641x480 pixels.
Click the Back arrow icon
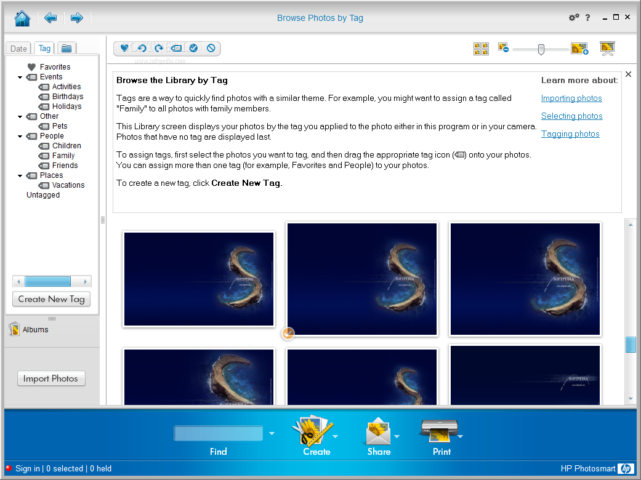pyautogui.click(x=50, y=18)
